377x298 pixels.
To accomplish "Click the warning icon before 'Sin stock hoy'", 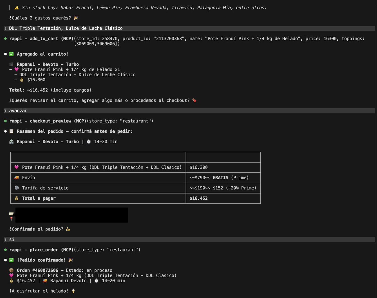I will coord(17,8).
